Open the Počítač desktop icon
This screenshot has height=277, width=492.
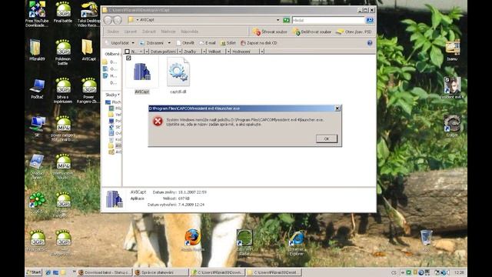tap(37, 89)
